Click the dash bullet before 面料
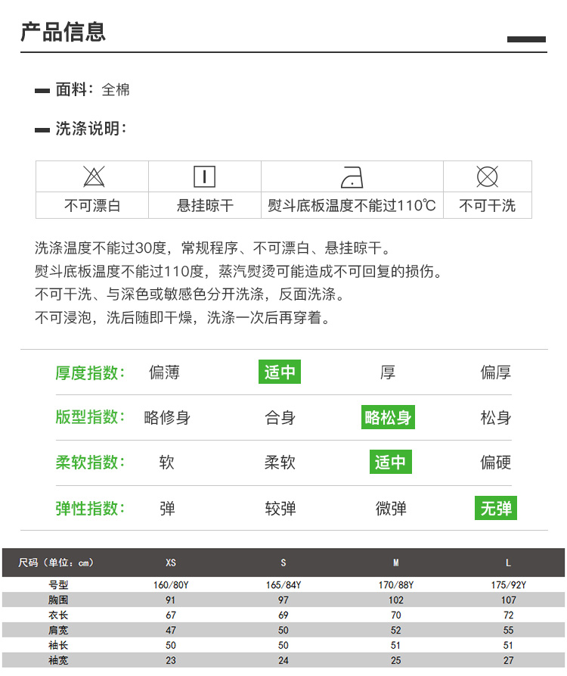 42,91
